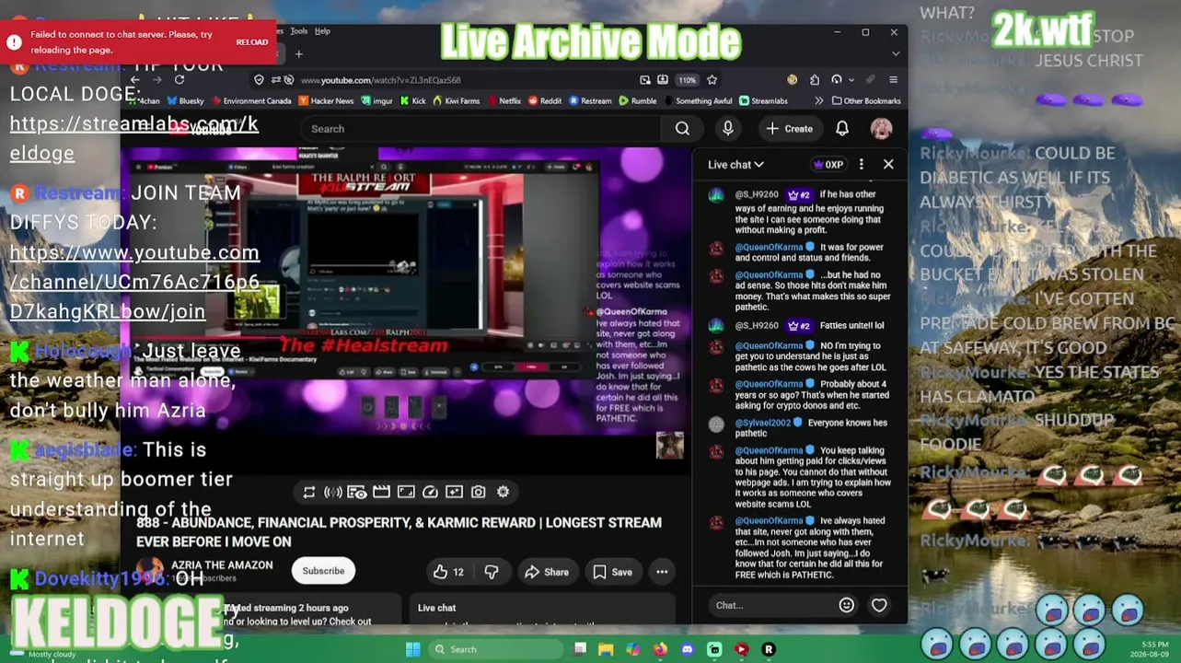
Task: Click the Subscribe button
Action: click(323, 571)
